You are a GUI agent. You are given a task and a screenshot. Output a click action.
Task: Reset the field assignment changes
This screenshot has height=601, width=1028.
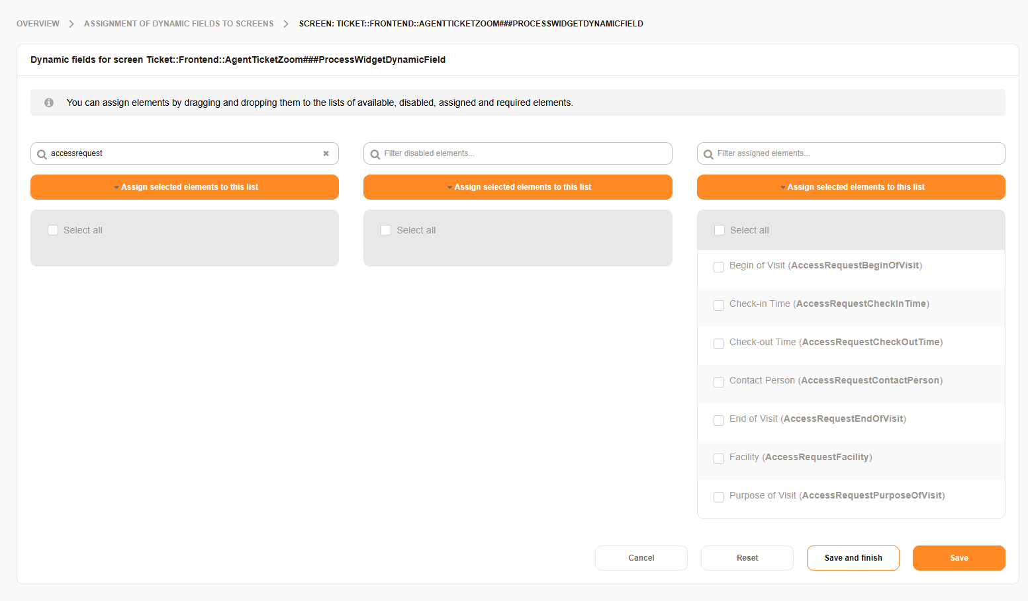(747, 558)
